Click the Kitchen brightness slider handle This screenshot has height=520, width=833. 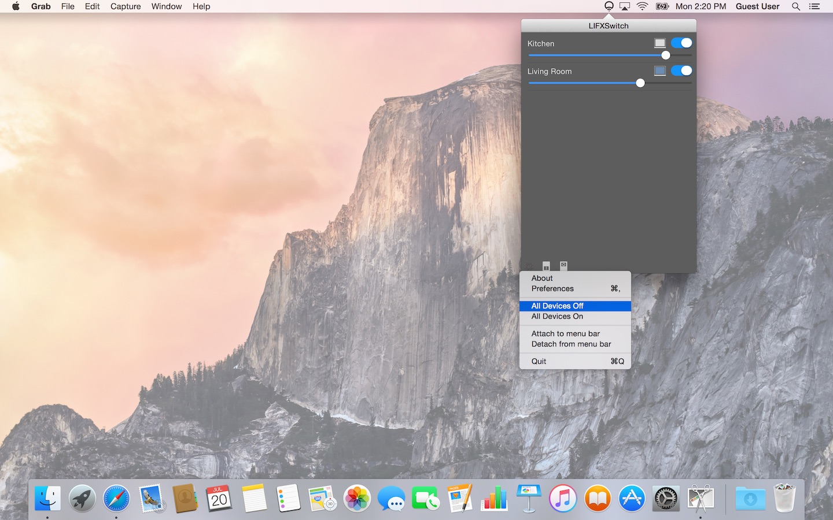tap(666, 55)
